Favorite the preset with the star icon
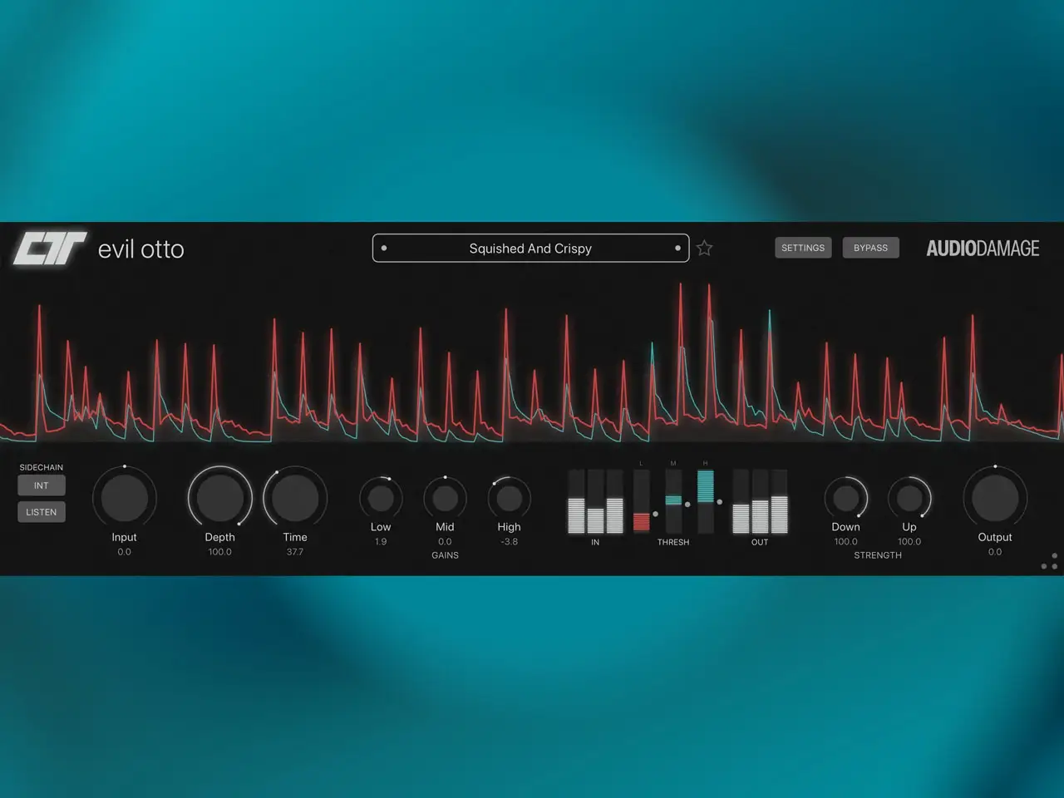 coord(704,248)
